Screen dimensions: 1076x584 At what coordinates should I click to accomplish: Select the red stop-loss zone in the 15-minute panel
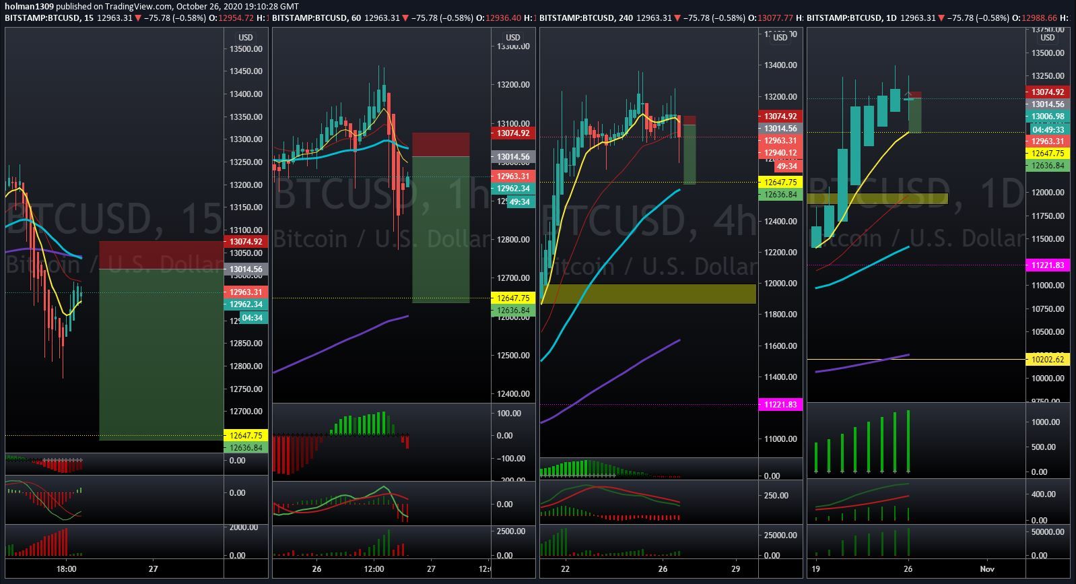pos(161,255)
